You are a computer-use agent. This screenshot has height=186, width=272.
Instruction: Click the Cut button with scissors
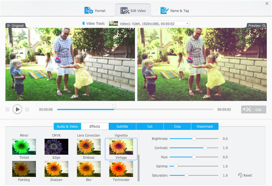point(254,109)
